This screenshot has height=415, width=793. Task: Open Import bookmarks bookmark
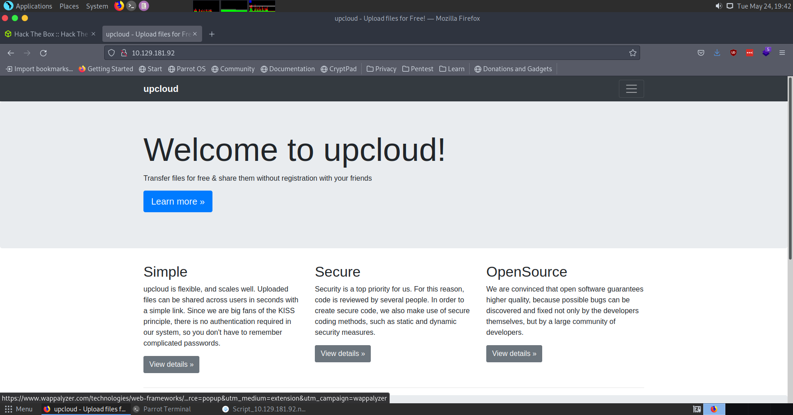point(39,69)
